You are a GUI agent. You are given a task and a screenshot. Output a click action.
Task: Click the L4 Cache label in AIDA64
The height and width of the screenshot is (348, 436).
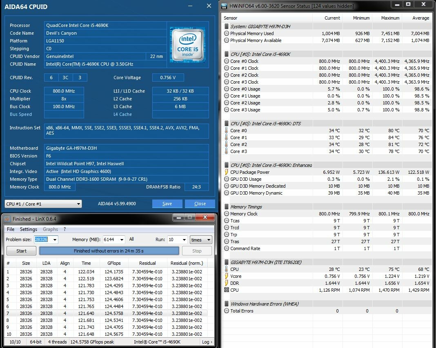[122, 114]
